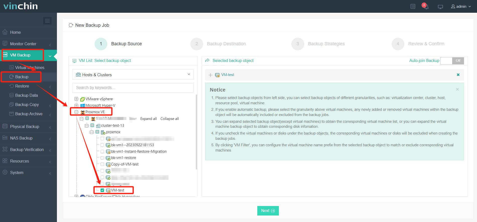Click the VMware vSphere icon
This screenshot has width=477, height=222.
[82, 99]
